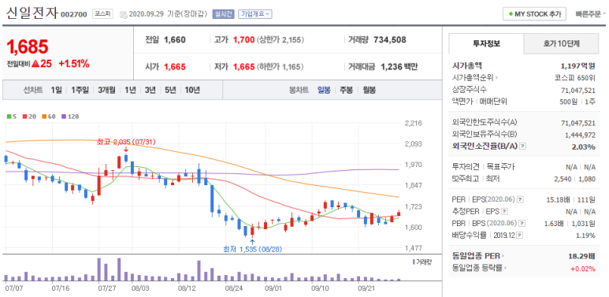The image size is (609, 297).
Task: Click help icon next to 배당수익률 2019.12
Action: click(x=520, y=236)
